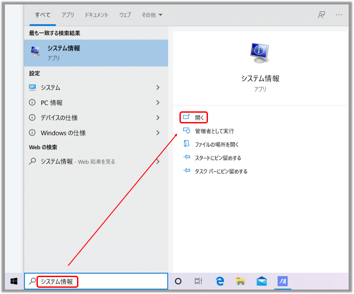Click the taskbar search box

tap(96, 281)
